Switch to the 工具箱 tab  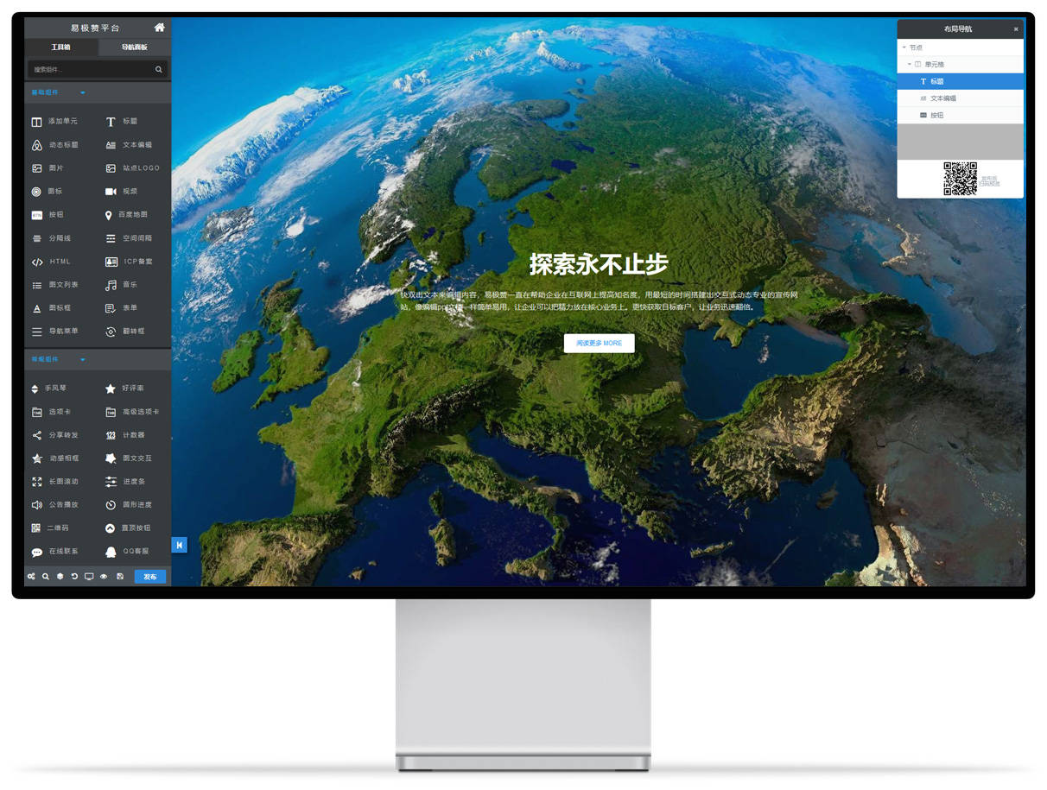click(x=61, y=47)
